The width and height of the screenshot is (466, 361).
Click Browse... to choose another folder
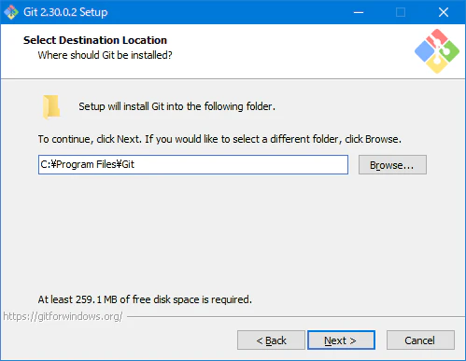click(x=392, y=165)
